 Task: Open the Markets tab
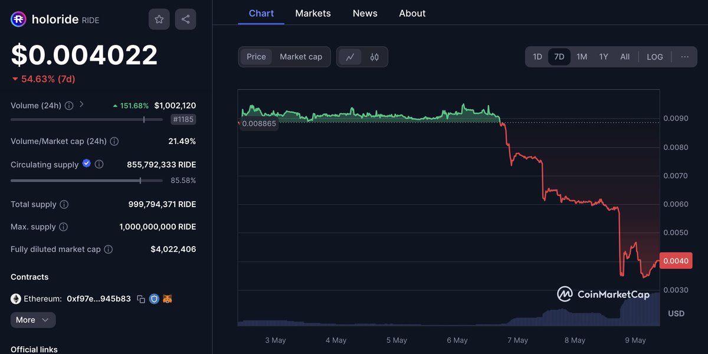(x=313, y=13)
